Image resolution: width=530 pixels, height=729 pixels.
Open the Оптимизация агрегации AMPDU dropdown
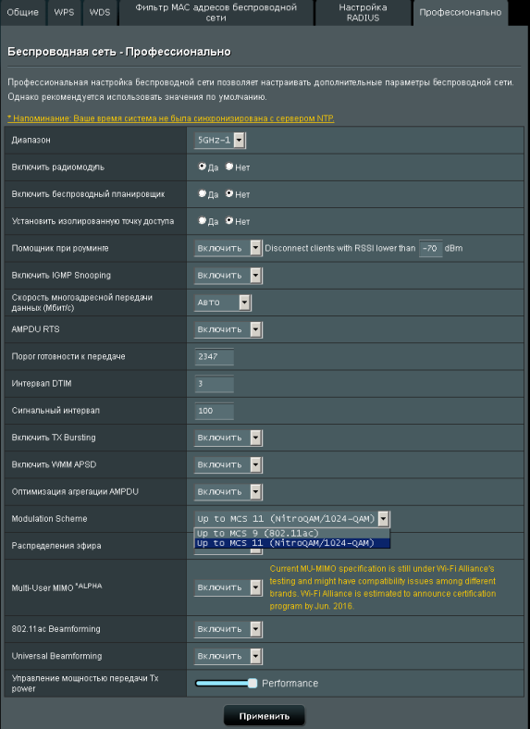(228, 492)
